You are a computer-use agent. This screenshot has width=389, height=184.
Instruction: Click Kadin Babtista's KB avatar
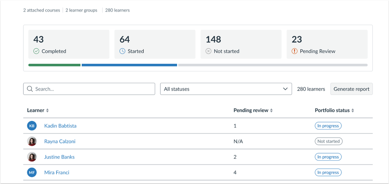(x=32, y=126)
